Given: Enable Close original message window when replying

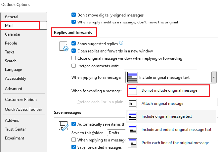Looking at the screenshot, I should (73, 58).
